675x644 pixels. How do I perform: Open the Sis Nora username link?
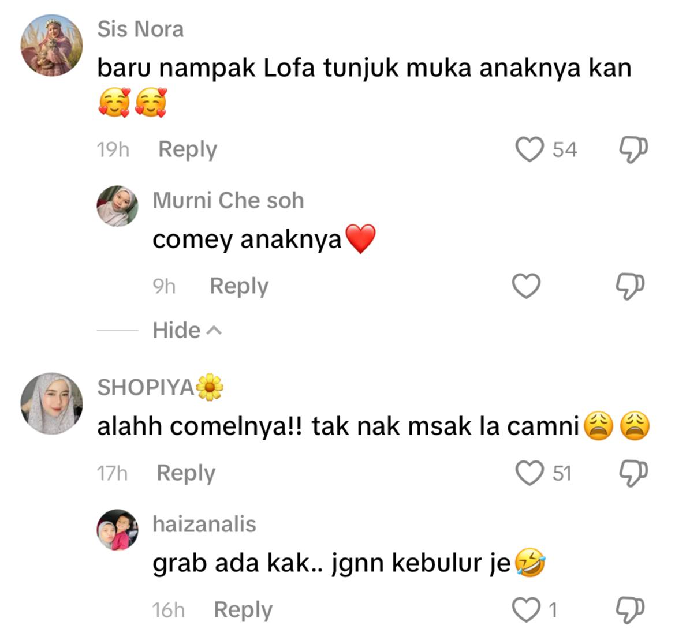(x=140, y=29)
